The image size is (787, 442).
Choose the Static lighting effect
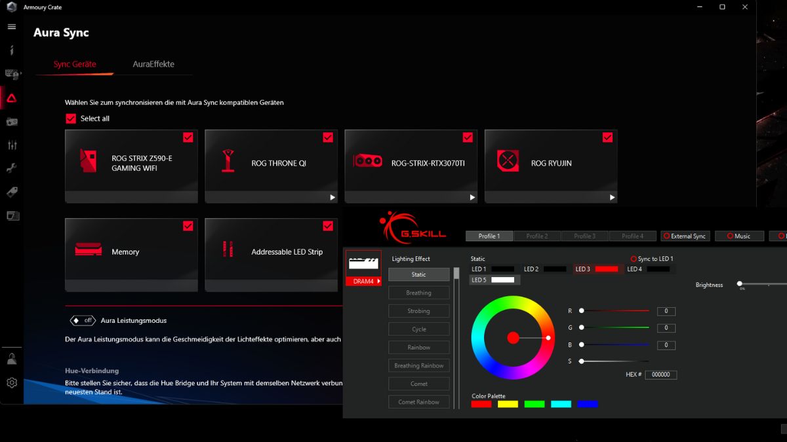click(419, 274)
